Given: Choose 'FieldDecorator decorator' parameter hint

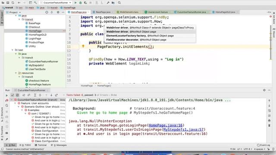Looking at the screenshot, I should [x=150, y=40].
